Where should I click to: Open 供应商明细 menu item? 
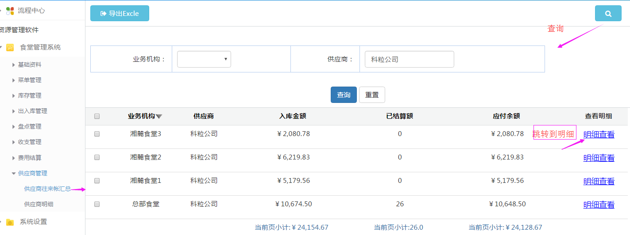coord(39,204)
